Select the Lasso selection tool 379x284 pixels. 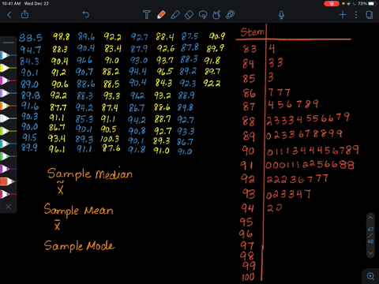coord(203,15)
